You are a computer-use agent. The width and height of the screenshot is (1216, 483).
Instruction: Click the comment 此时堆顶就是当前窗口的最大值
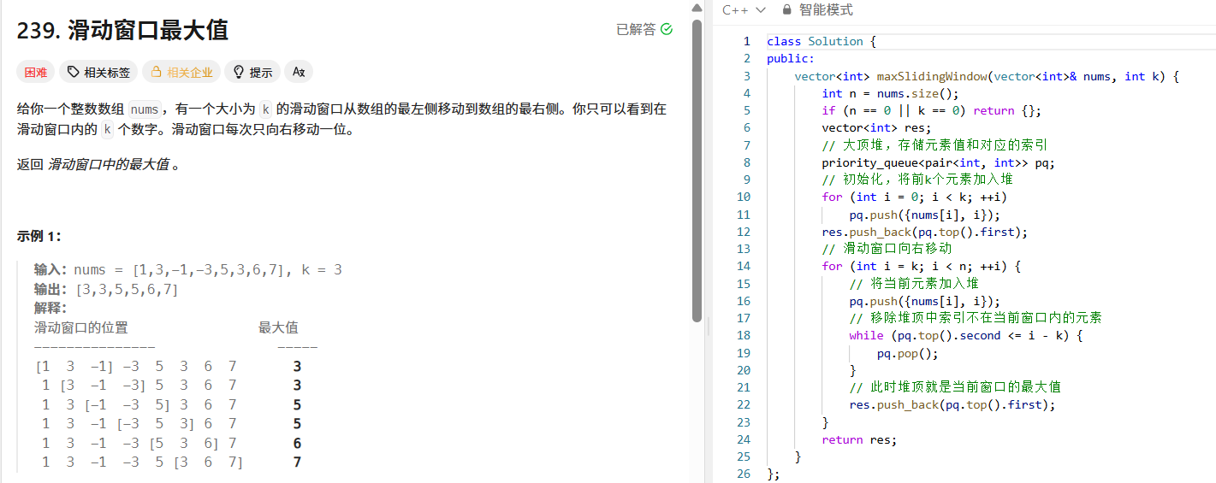click(x=955, y=387)
